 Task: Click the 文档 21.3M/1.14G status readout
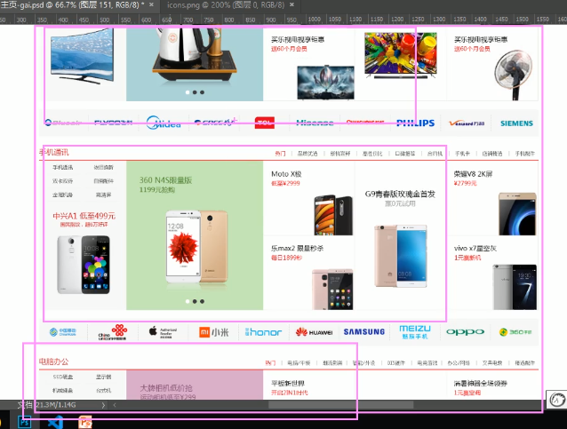[46, 405]
